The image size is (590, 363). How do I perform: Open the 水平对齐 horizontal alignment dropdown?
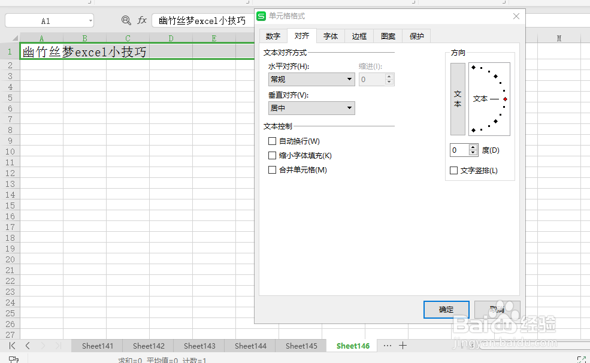(350, 79)
